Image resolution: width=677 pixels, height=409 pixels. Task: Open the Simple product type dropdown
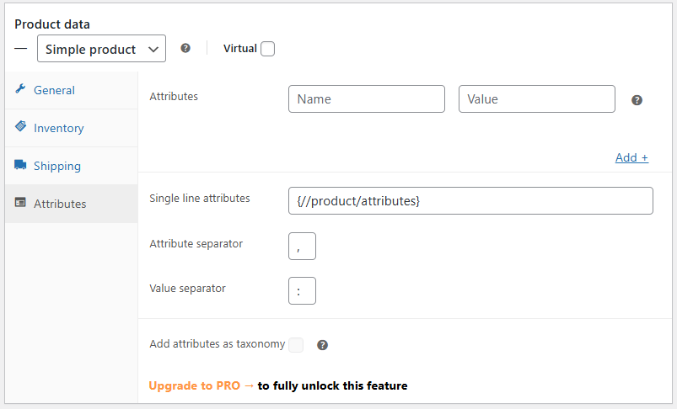pyautogui.click(x=101, y=49)
